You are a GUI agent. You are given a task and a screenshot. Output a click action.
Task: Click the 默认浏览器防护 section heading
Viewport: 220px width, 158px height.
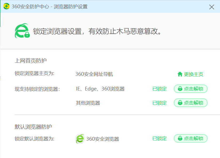click(33, 127)
